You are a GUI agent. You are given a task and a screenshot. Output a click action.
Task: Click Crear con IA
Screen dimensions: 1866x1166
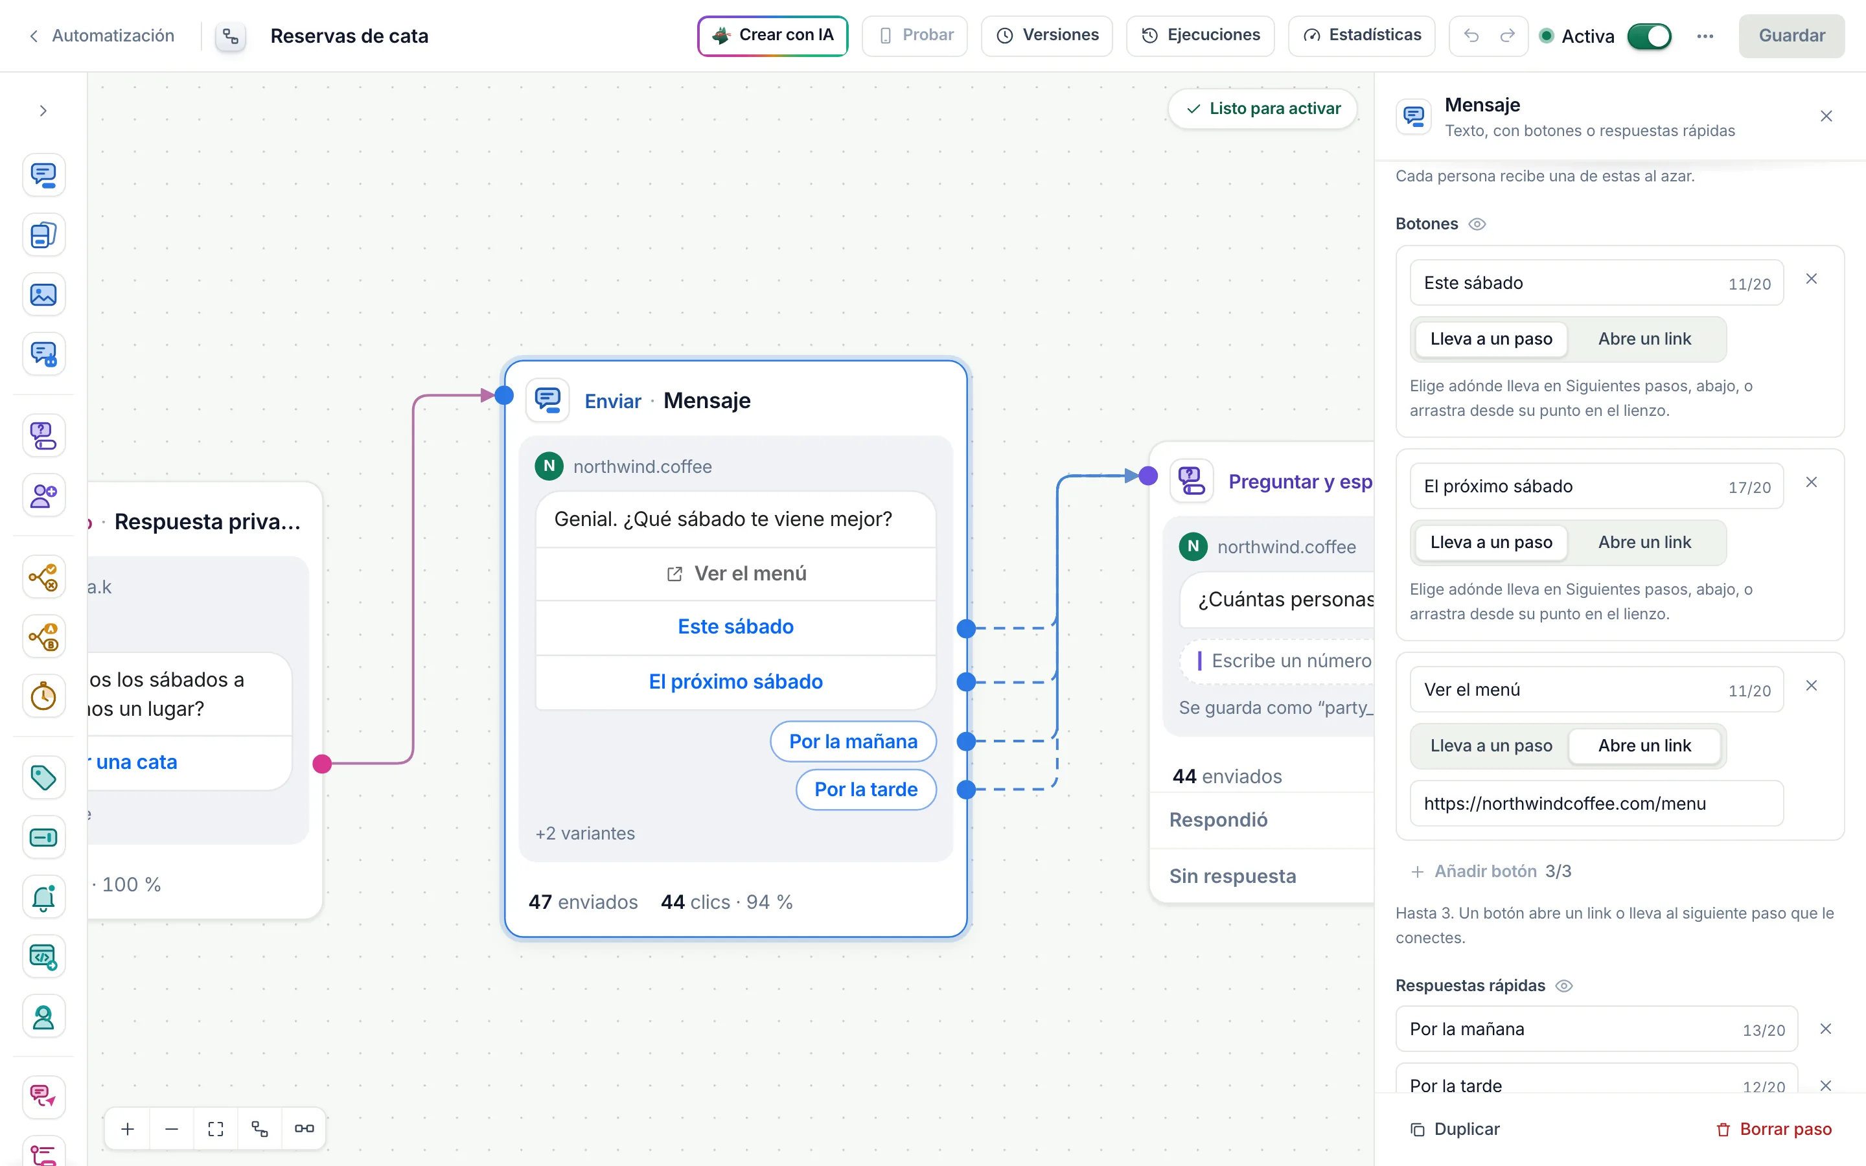point(772,36)
